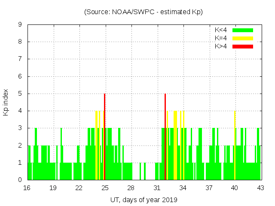Click the red Kp 5 bar near day 32

pos(165,136)
